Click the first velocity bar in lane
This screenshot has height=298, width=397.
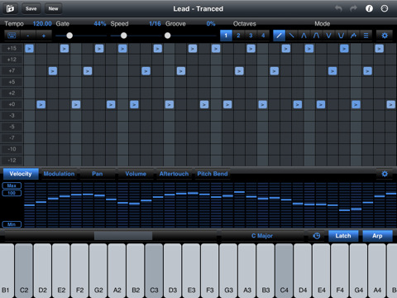[x=30, y=205]
